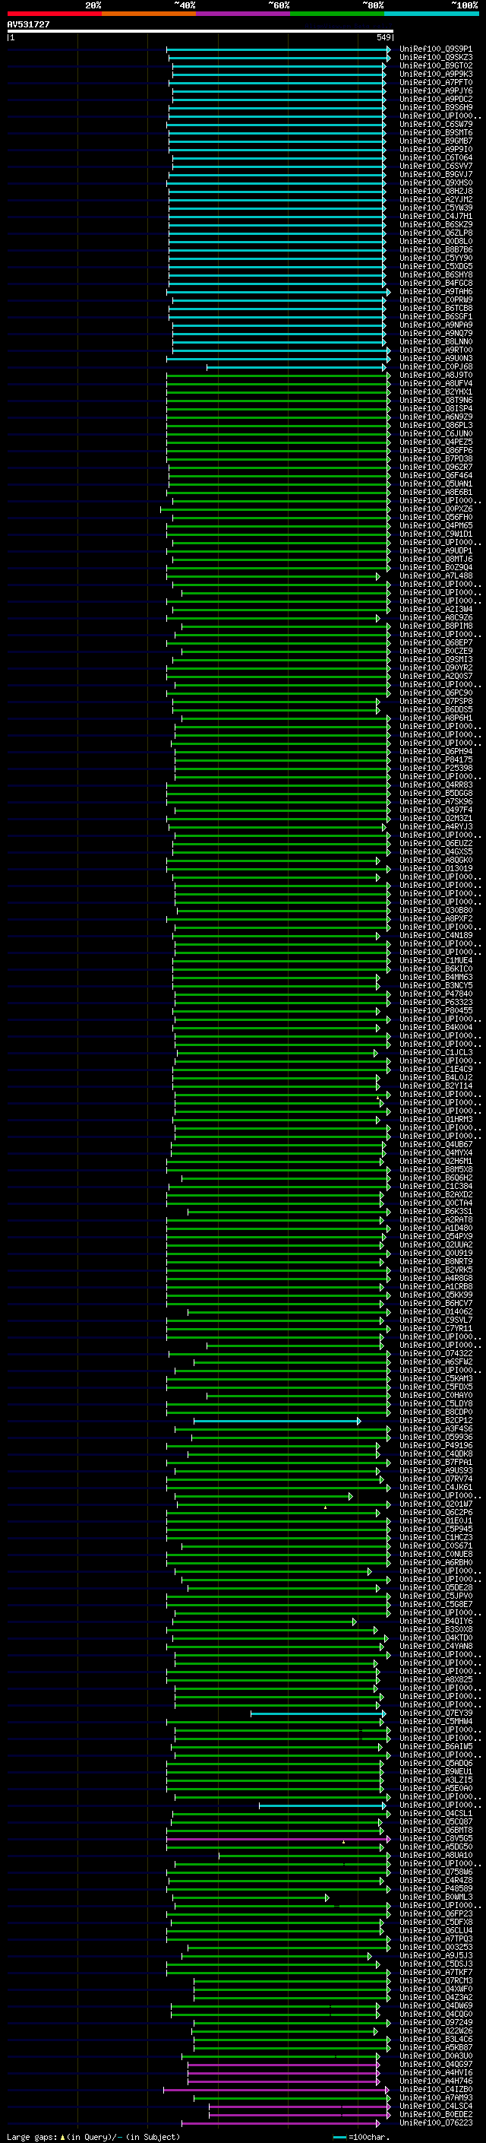Open hit UniRef100_O76223
Image resolution: width=486 pixels, height=2143 pixels.
(435, 2122)
